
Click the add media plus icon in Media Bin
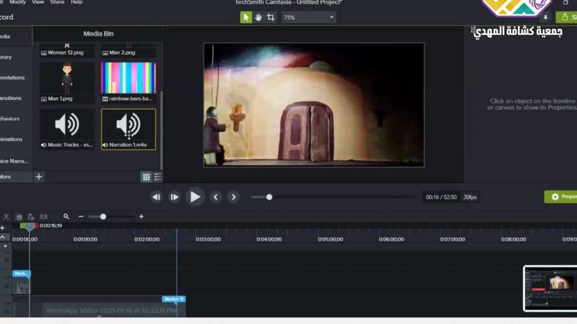[x=38, y=177]
